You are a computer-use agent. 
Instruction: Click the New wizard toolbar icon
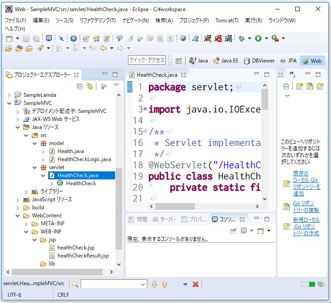pos(9,38)
